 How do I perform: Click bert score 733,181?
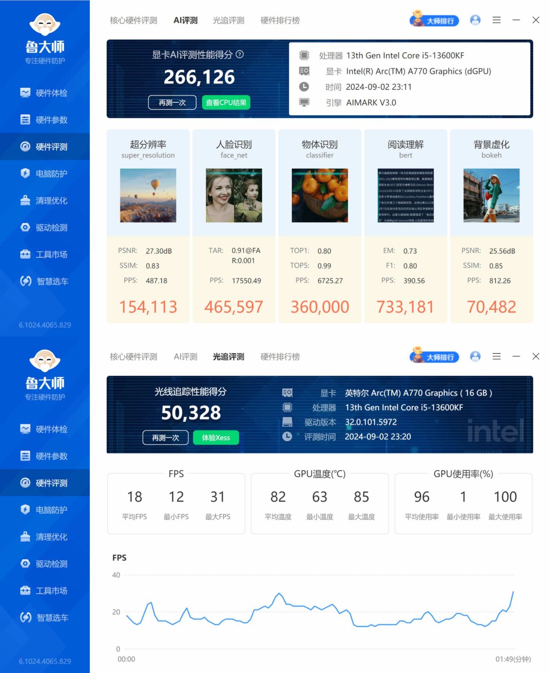point(406,307)
